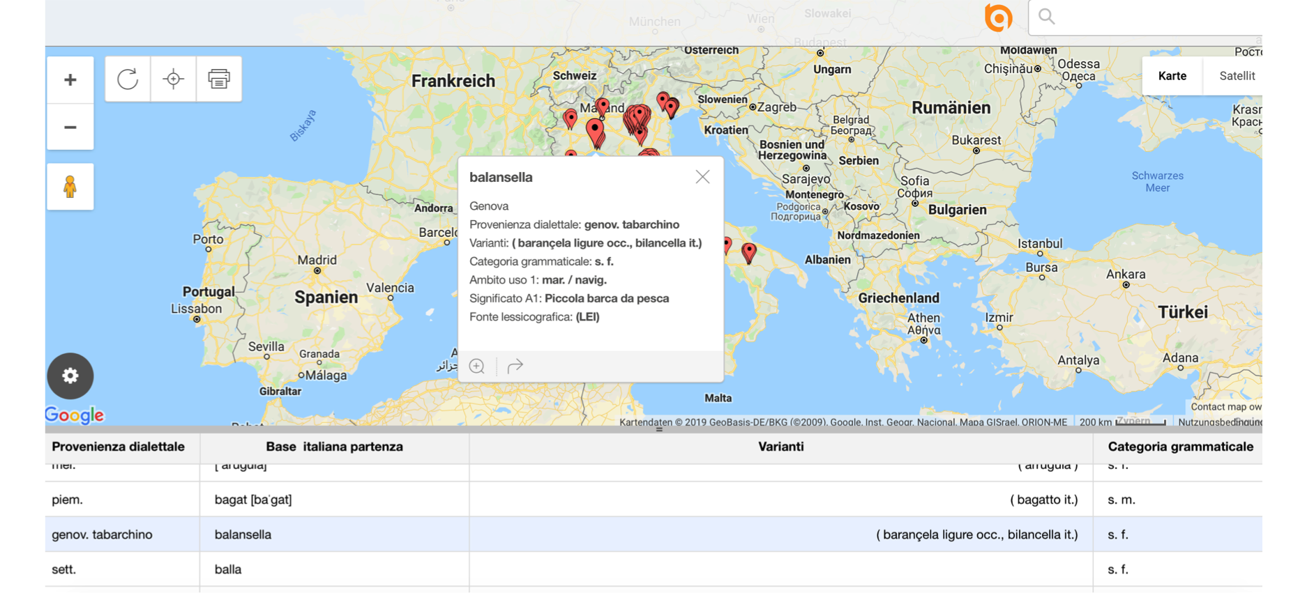Click the locate crosshair icon
The height and width of the screenshot is (593, 1307).
(173, 79)
